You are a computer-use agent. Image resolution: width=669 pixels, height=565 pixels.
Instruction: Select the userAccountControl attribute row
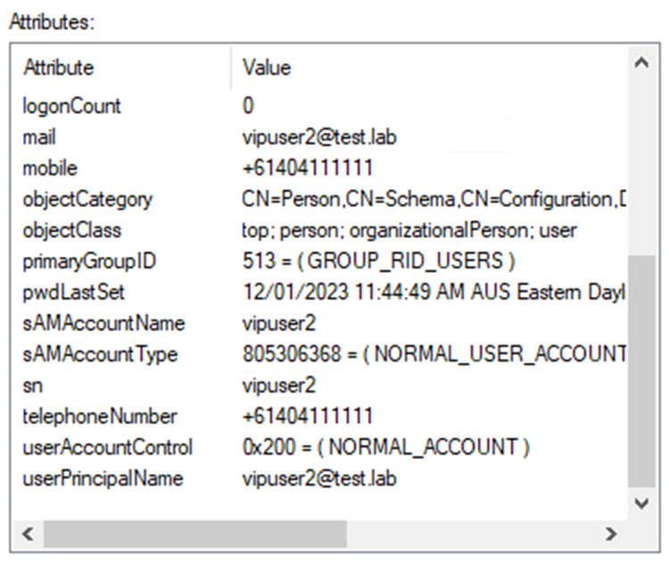[107, 447]
